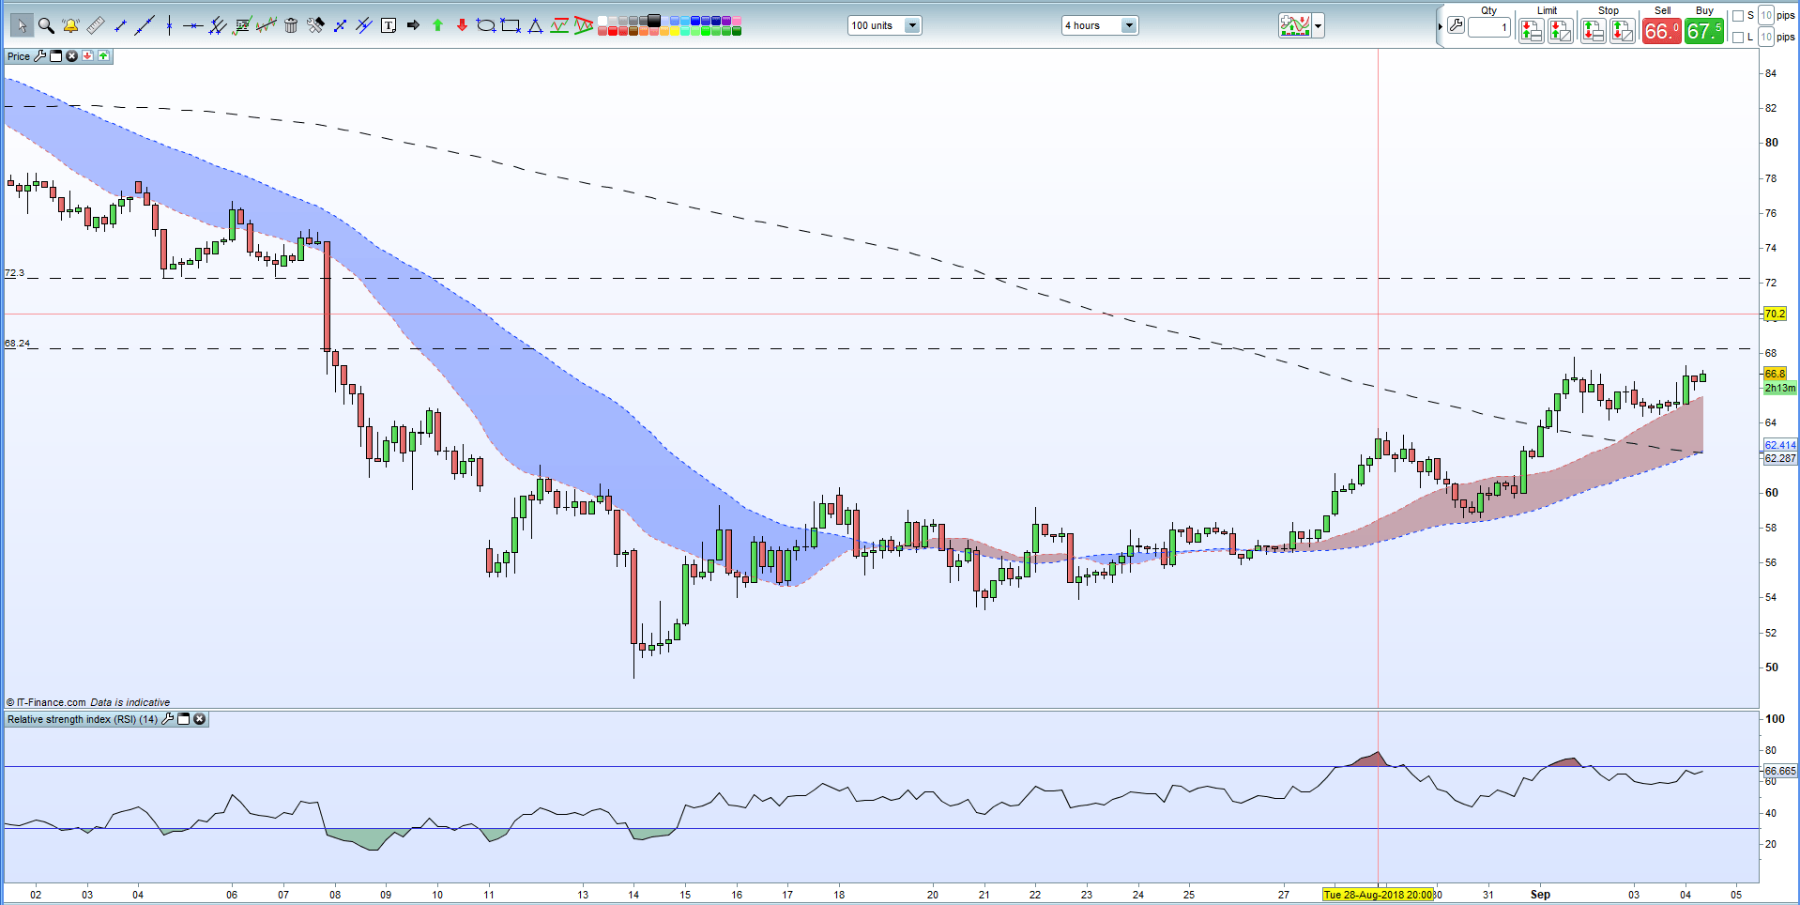The image size is (1800, 905).
Task: Pick the black color swatch
Action: (654, 21)
